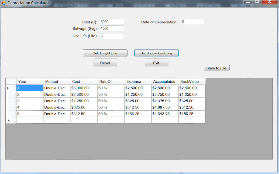
Task: Click the Cost (C) input field
Action: pyautogui.click(x=112, y=22)
